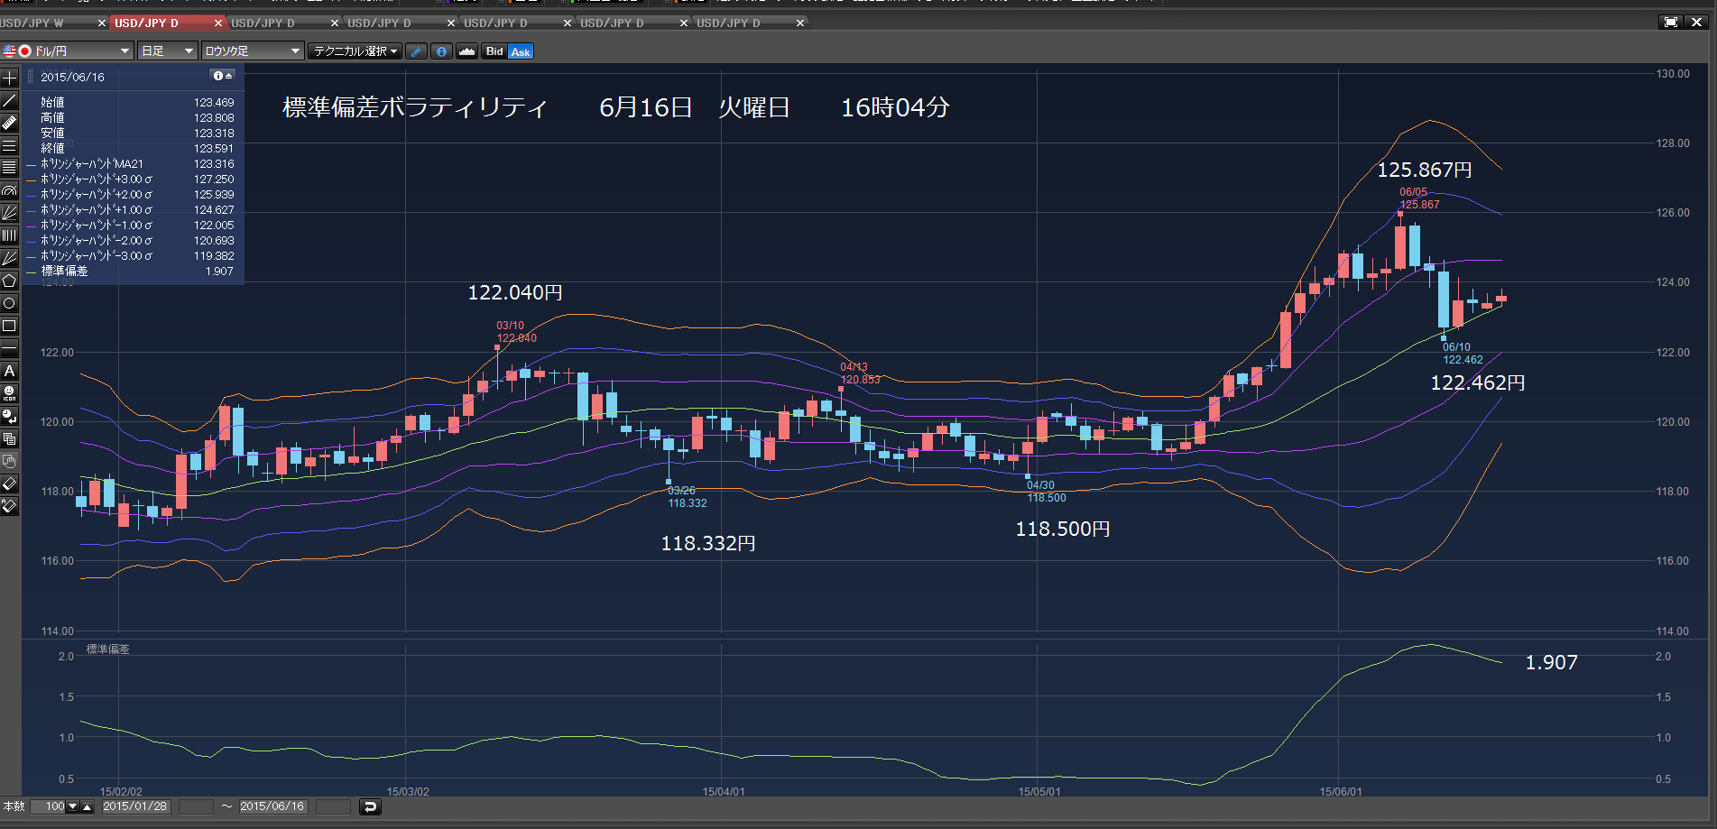Click the copy objects tool icon
The width and height of the screenshot is (1717, 829).
pyautogui.click(x=9, y=438)
